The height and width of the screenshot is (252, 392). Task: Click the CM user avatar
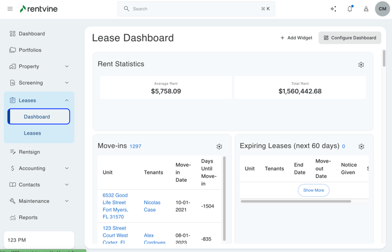382,9
